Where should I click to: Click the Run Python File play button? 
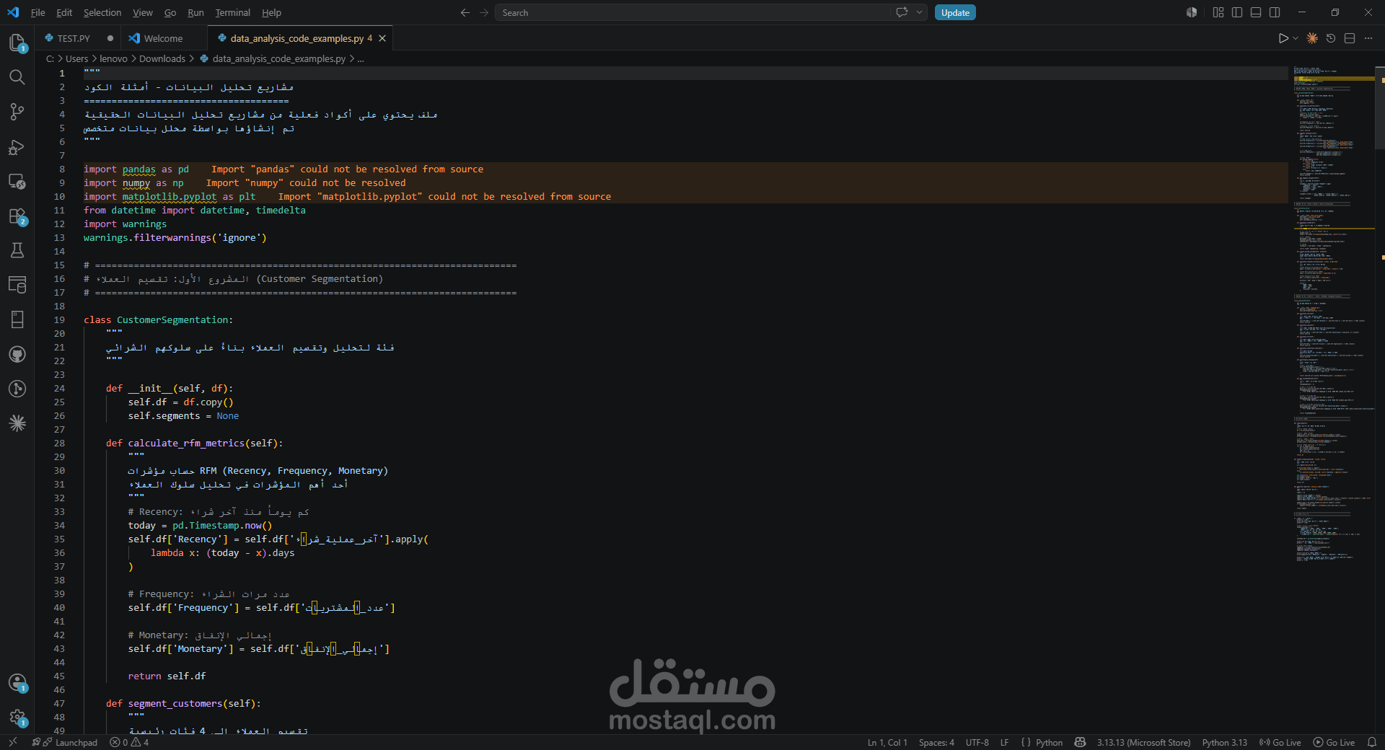[1283, 38]
